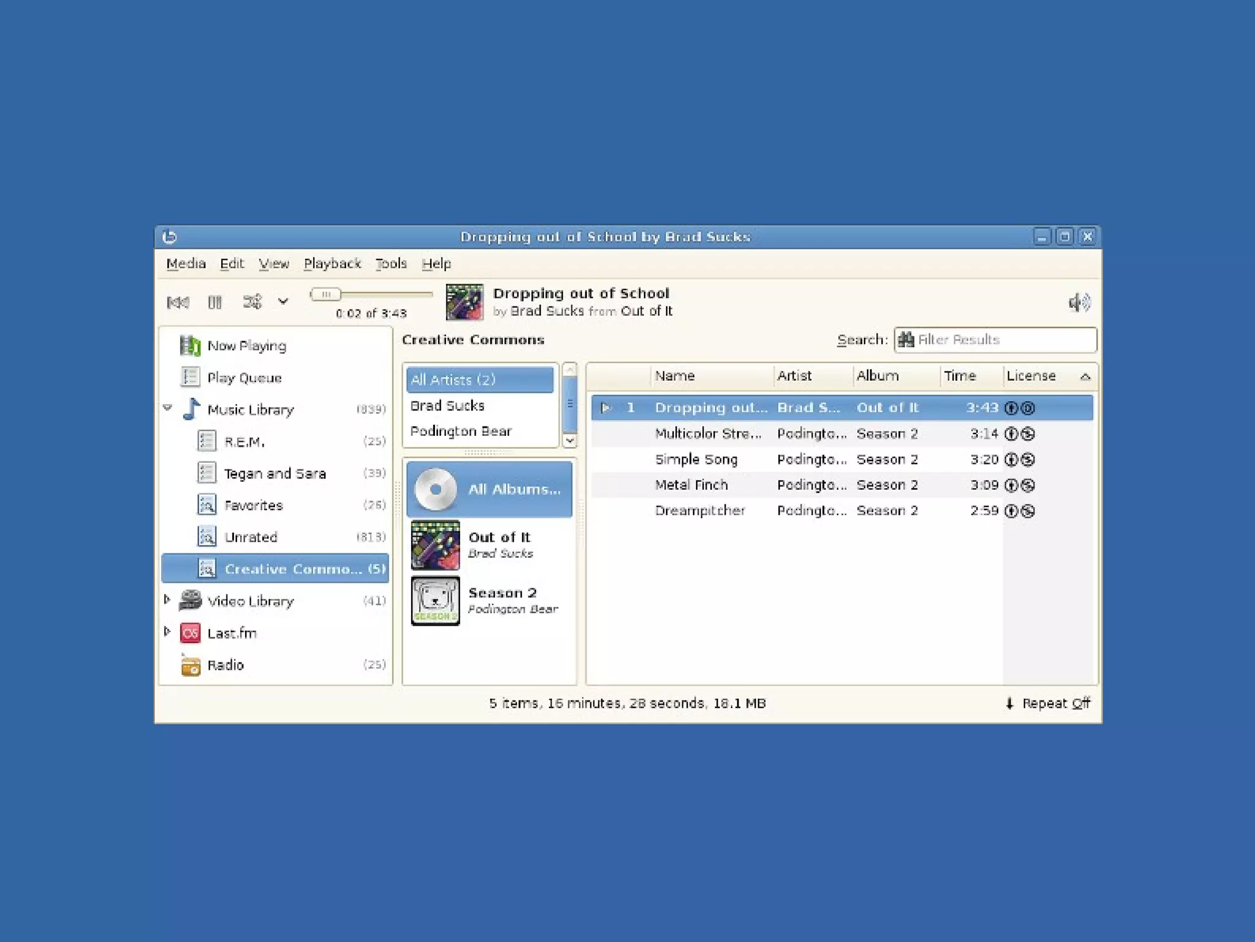Open the volume speaker control

click(x=1079, y=302)
